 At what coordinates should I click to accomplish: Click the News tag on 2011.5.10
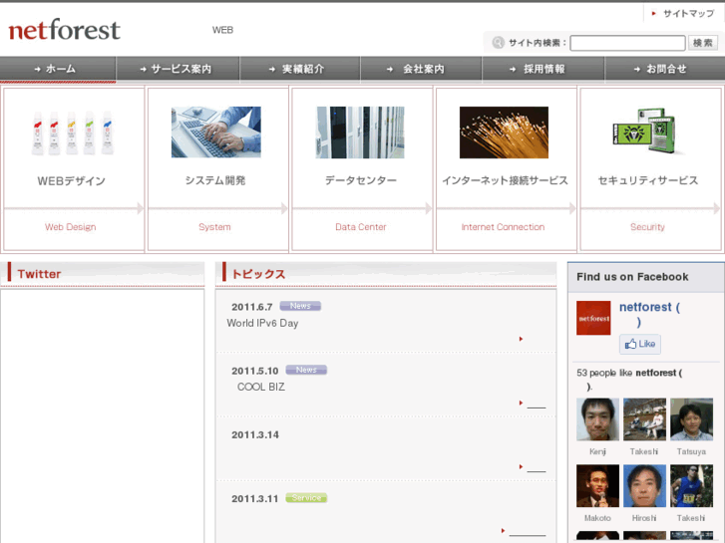coord(306,370)
